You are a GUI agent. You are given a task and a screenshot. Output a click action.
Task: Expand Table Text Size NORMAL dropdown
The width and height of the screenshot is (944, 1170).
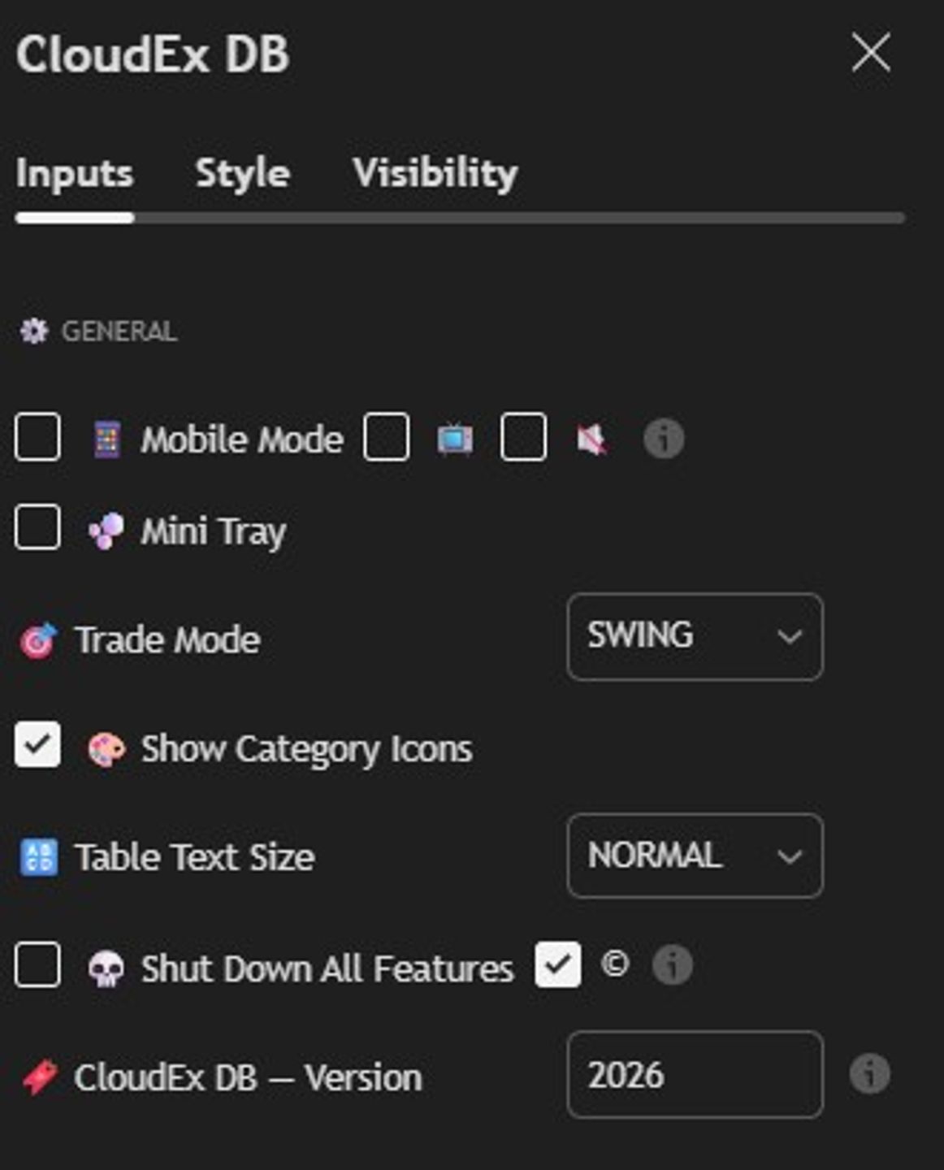click(695, 856)
